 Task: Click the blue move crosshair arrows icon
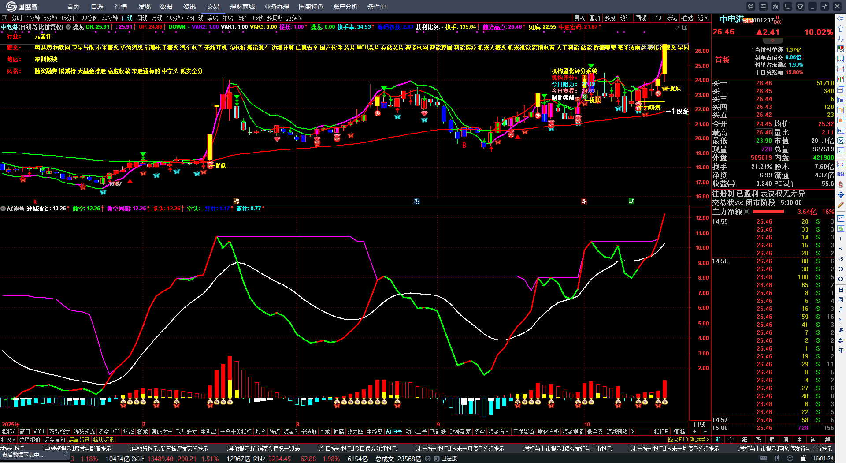click(841, 194)
